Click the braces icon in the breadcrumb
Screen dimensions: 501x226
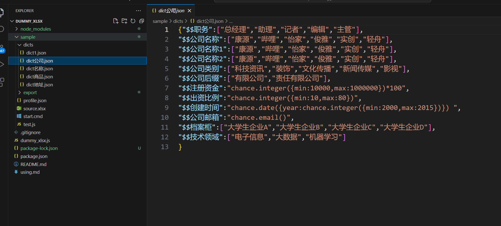point(192,21)
